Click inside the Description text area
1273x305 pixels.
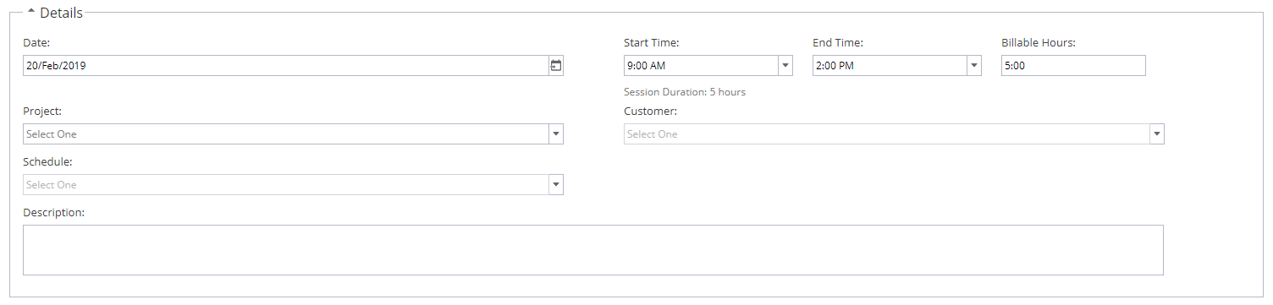(x=593, y=250)
